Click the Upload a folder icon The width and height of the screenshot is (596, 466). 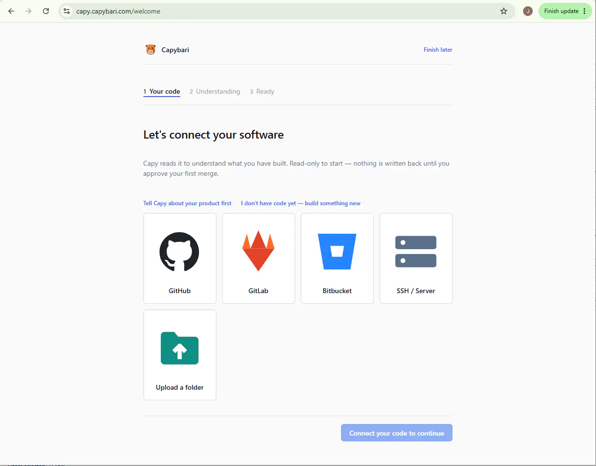point(180,348)
